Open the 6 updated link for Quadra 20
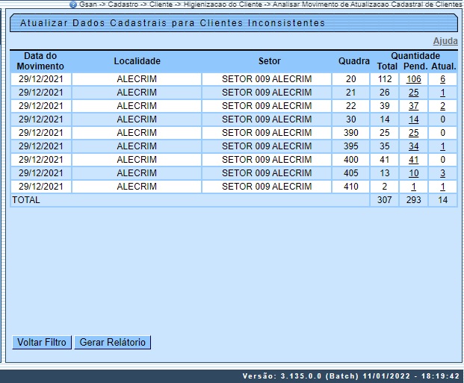Screen dimensions: 464x383 click(x=442, y=79)
